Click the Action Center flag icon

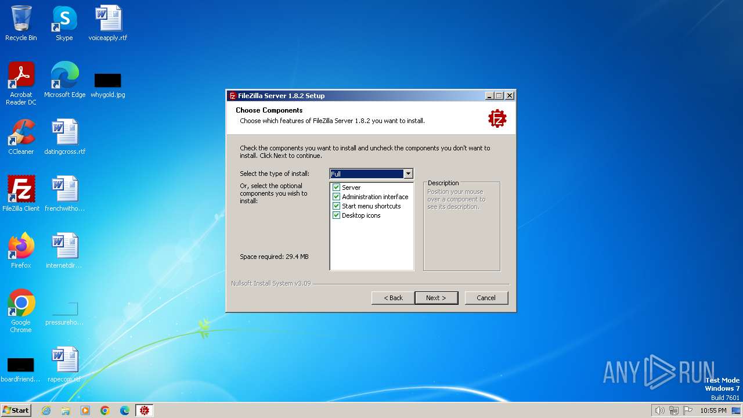[x=688, y=410]
